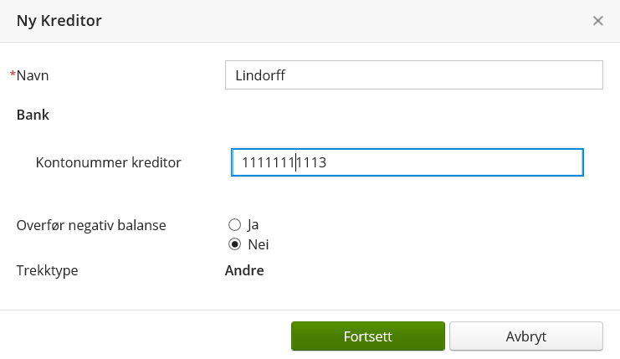Click the Andre trekktype value
Screen dimensions: 620x359
click(244, 270)
